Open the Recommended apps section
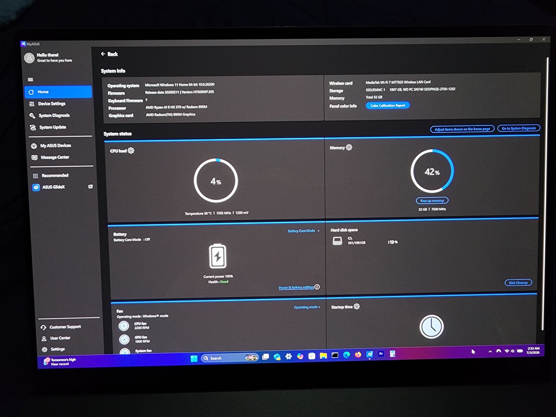The height and width of the screenshot is (417, 556). pyautogui.click(x=55, y=175)
